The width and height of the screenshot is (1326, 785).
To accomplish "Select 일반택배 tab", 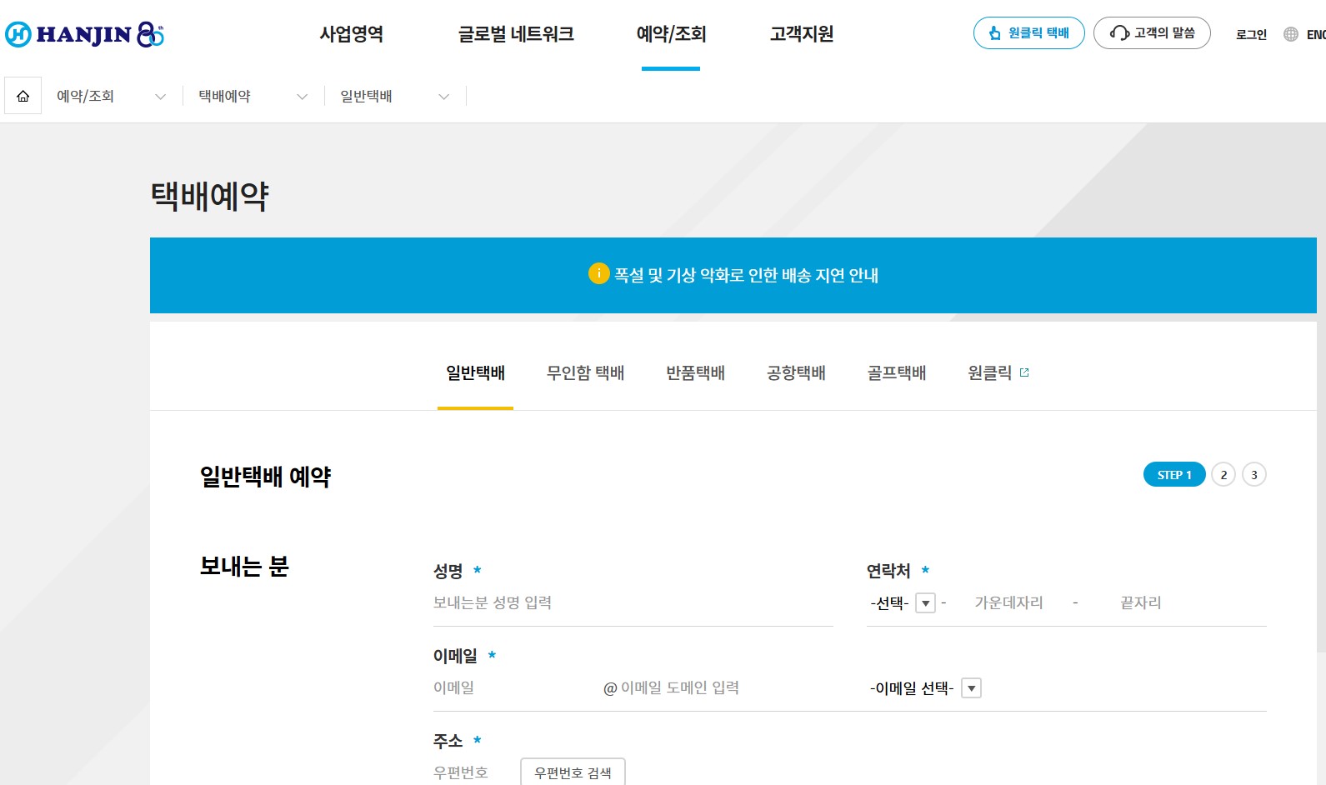I will pyautogui.click(x=475, y=372).
